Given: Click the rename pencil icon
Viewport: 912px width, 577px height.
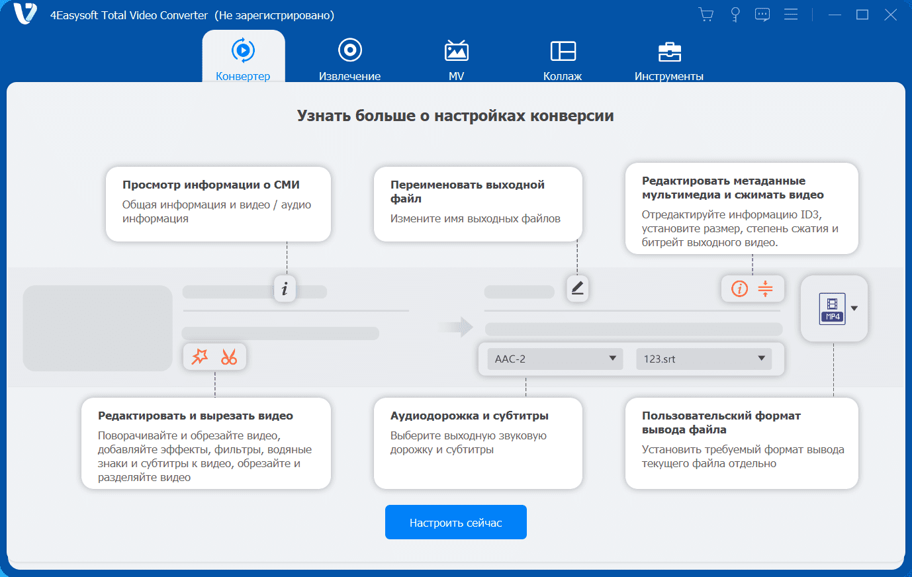Looking at the screenshot, I should point(578,288).
